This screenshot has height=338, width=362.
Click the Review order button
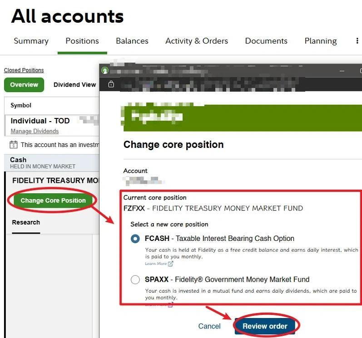tap(265, 326)
